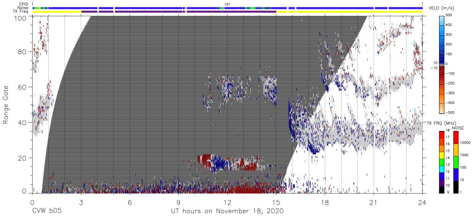Pick the yellow 14–15 MHz TX FRQ swatch
This screenshot has width=475, height=219.
click(442, 155)
